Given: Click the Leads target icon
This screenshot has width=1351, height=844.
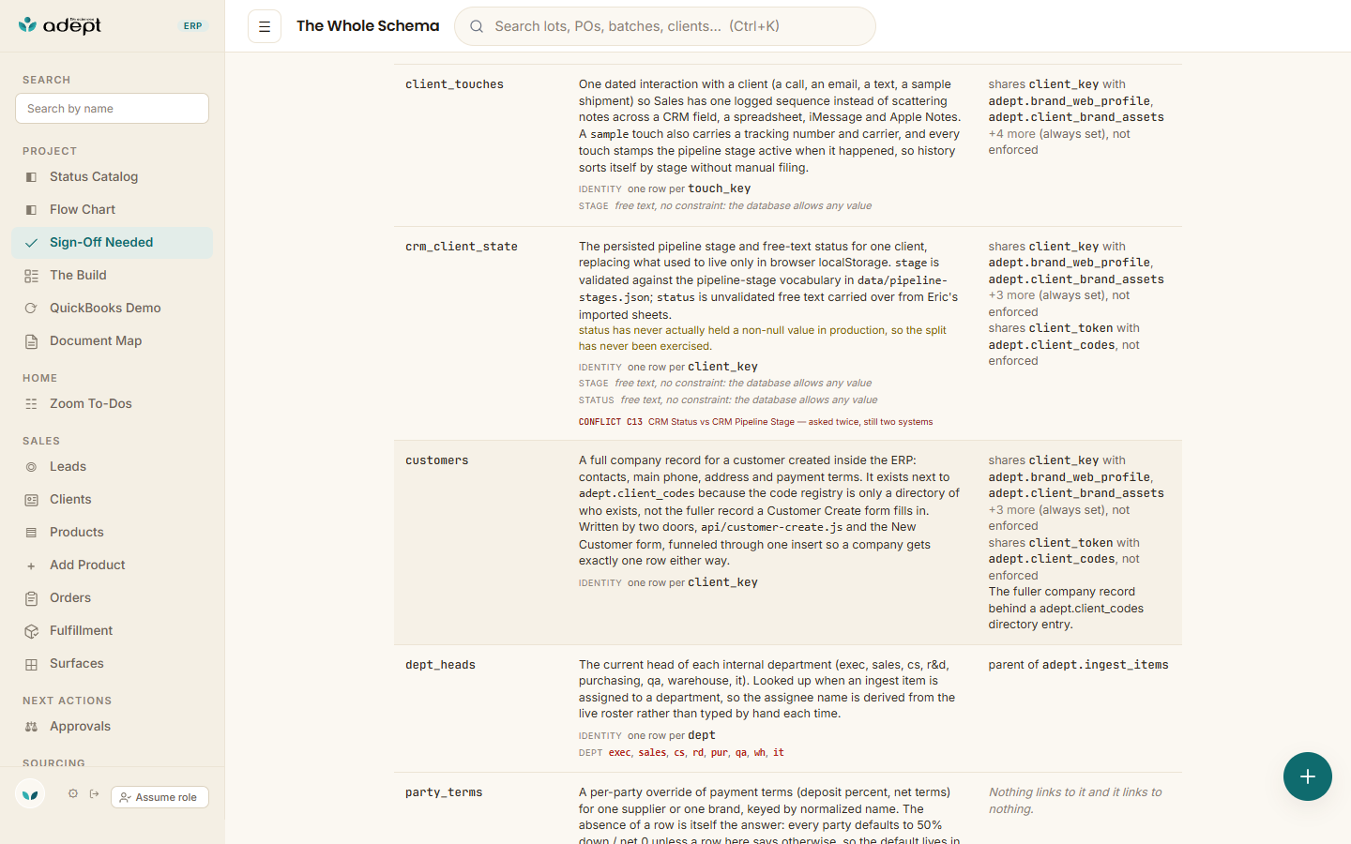Looking at the screenshot, I should [x=31, y=467].
